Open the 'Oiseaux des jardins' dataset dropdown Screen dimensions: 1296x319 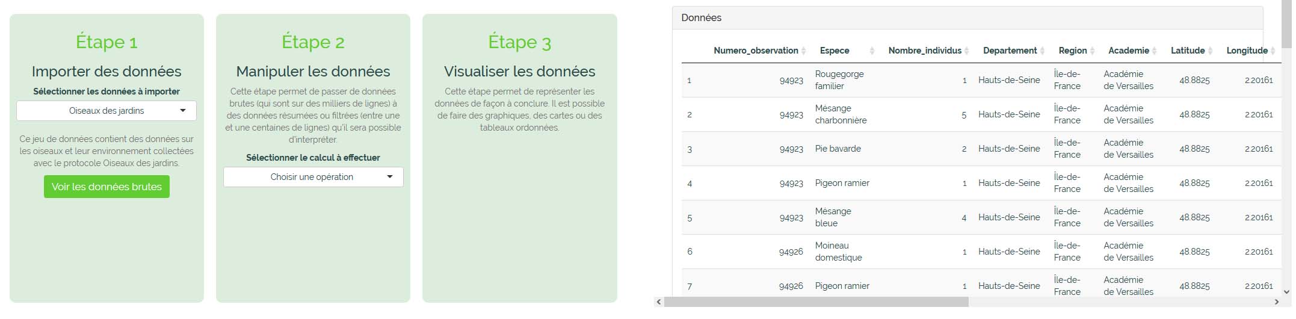point(106,111)
